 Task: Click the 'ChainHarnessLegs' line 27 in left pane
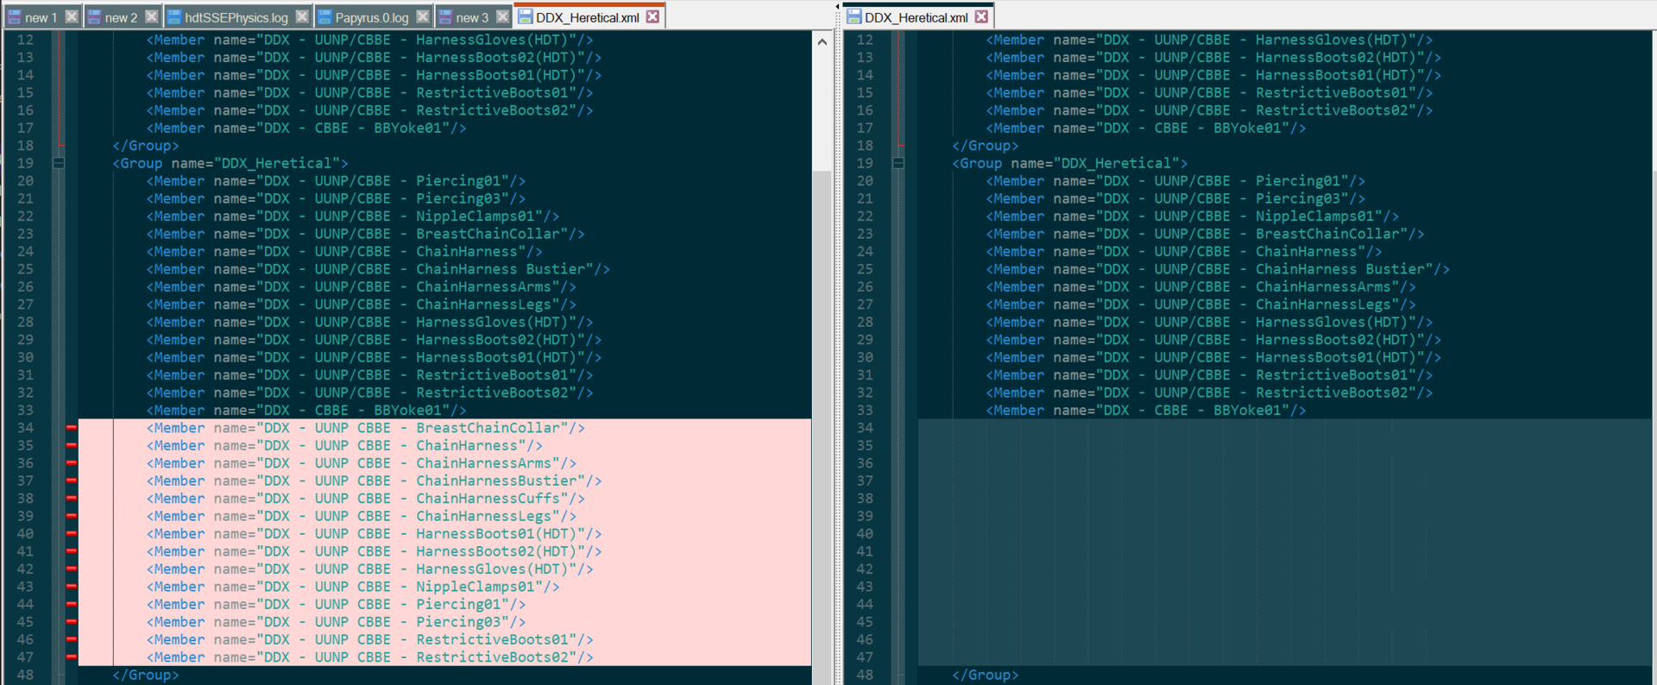(361, 305)
